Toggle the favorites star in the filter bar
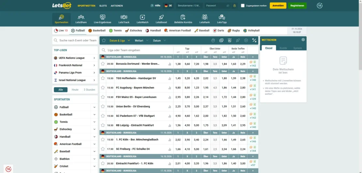 pos(104,41)
